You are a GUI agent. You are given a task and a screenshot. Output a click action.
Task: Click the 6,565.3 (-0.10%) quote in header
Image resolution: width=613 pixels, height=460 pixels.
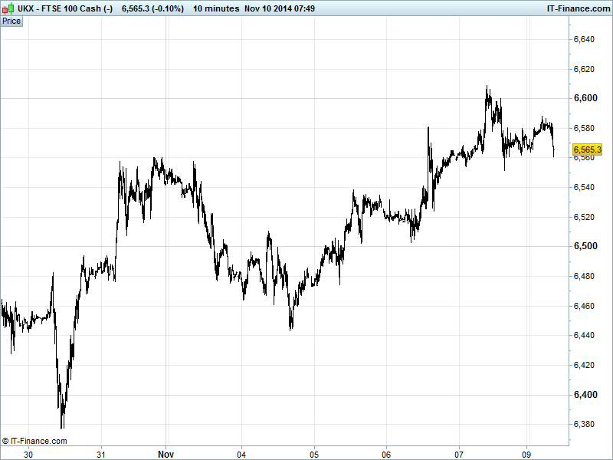click(152, 8)
